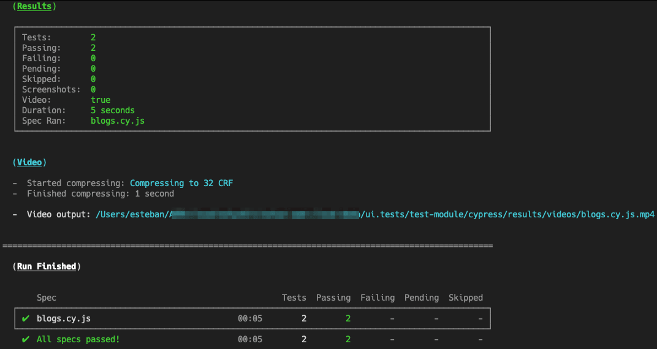The image size is (657, 349).
Task: Click the Failing: label in Results box
Action: pos(42,59)
